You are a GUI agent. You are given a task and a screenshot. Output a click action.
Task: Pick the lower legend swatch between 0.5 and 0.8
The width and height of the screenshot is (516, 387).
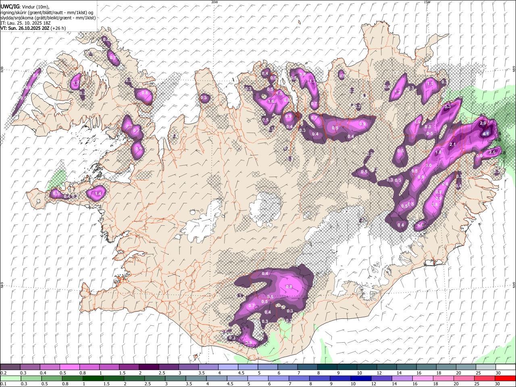tap(51, 379)
